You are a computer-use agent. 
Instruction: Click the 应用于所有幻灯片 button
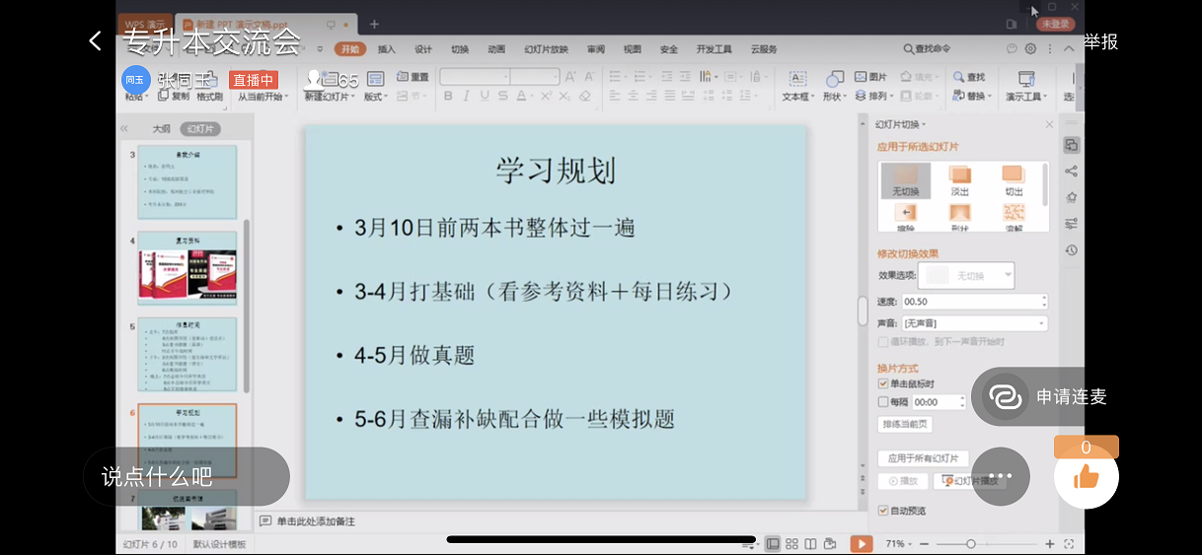point(923,458)
